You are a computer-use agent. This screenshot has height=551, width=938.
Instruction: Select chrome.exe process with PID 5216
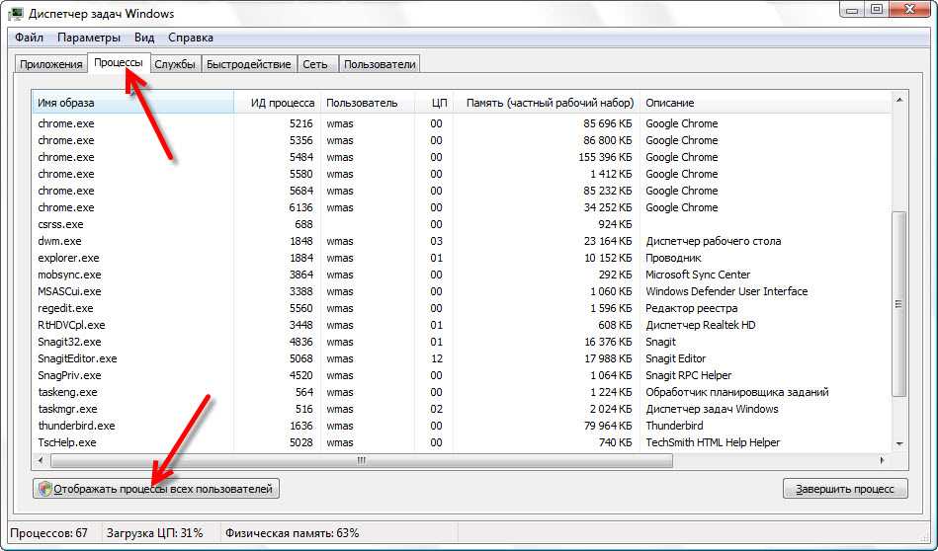pyautogui.click(x=462, y=123)
